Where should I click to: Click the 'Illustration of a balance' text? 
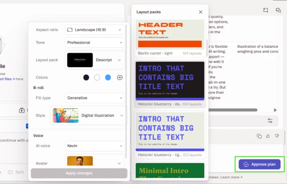[257, 46]
